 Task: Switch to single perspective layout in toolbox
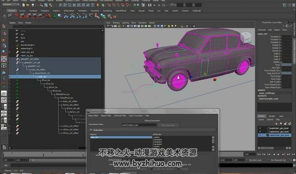[x=4, y=93]
